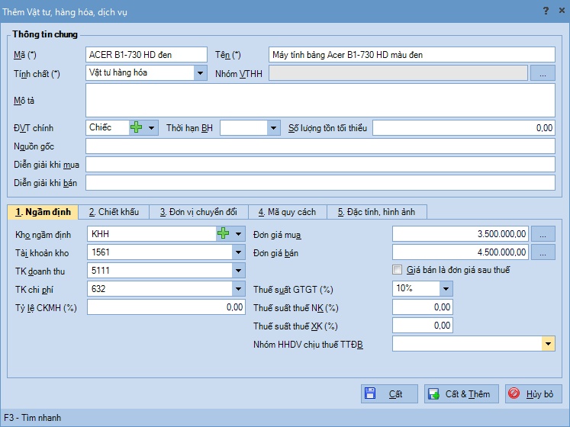Click the Nhóm VTHH browse ellipsis button
570x427 pixels.
click(543, 73)
